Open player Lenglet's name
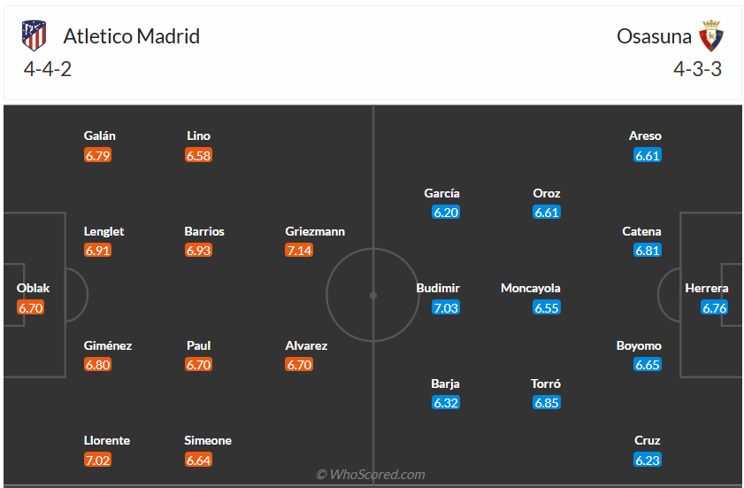Screen dimensions: 744x488 coord(104,231)
